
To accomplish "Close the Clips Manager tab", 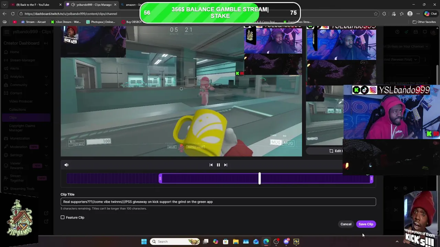I will (115, 5).
